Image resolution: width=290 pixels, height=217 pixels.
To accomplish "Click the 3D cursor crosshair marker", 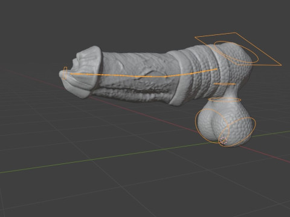I will coord(224,140).
